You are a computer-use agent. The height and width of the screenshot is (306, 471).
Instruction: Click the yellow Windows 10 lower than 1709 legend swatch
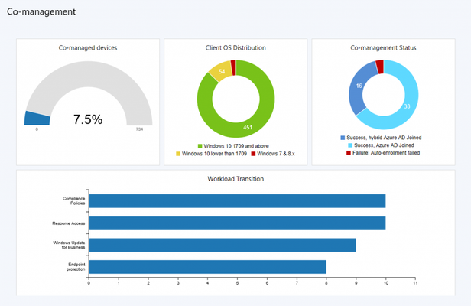(x=178, y=154)
